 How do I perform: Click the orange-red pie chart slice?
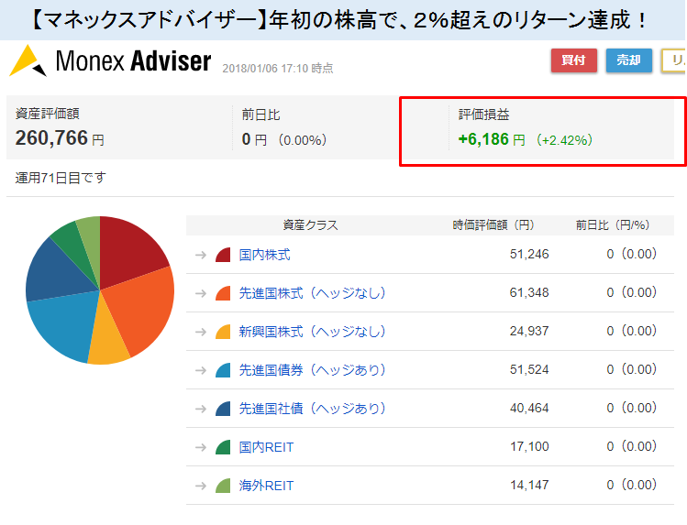(x=142, y=309)
